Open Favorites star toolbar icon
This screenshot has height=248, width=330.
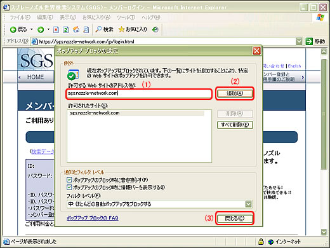(x=121, y=29)
